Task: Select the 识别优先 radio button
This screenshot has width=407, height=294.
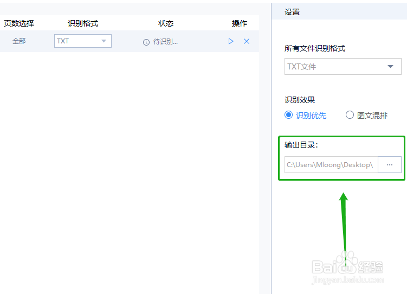Action: pyautogui.click(x=288, y=115)
